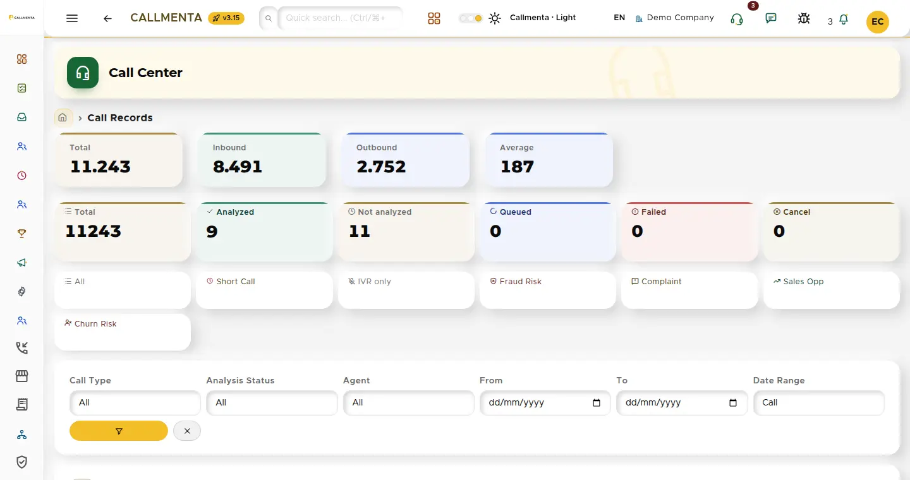Click the Outbound 2.752 summary card
Image resolution: width=910 pixels, height=480 pixels.
[406, 160]
